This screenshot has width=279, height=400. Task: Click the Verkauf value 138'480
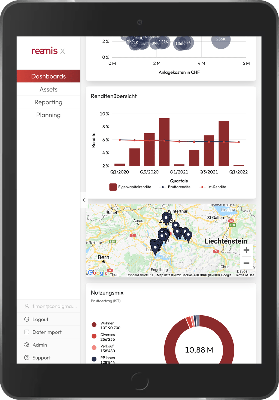point(108,351)
